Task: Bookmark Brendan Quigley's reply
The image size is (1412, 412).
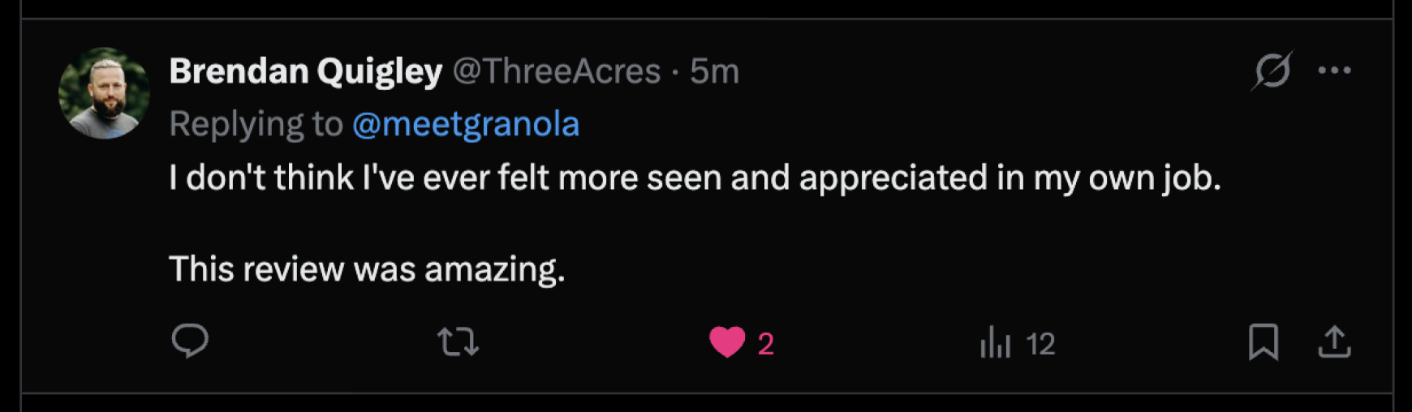Action: [x=1263, y=342]
